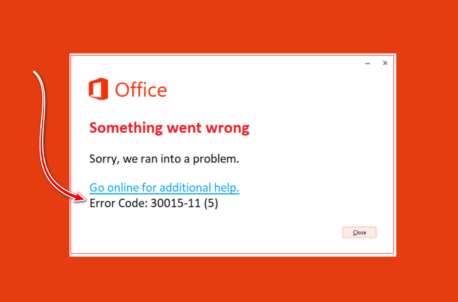This screenshot has height=302, width=458.
Task: Dismiss the dialog using the top-right X
Action: tap(385, 63)
